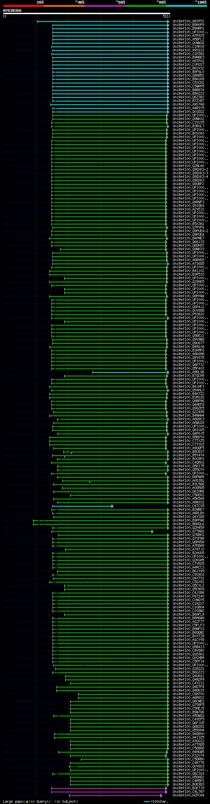The height and width of the screenshot is (804, 210).
Task: Click hit label UniRef100_C1FD81
Action: [188, 54]
